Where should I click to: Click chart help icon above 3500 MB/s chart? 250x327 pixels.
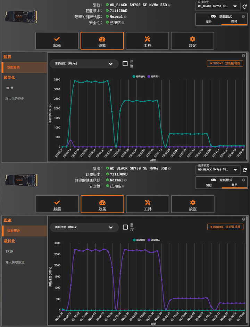coord(243,56)
